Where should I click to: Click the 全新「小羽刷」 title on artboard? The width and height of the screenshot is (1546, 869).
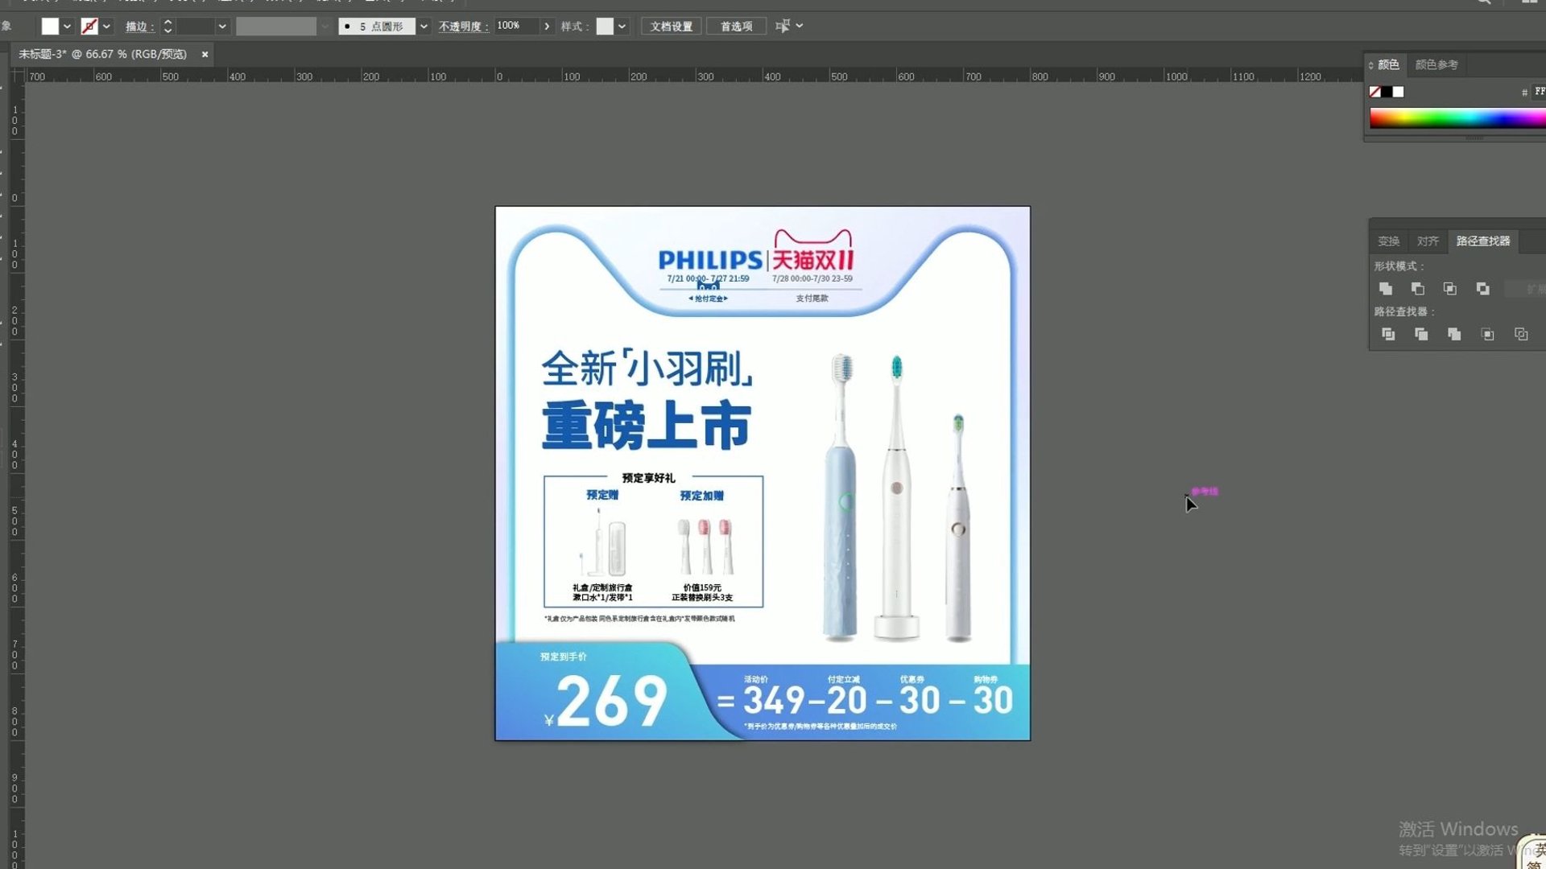pos(648,369)
